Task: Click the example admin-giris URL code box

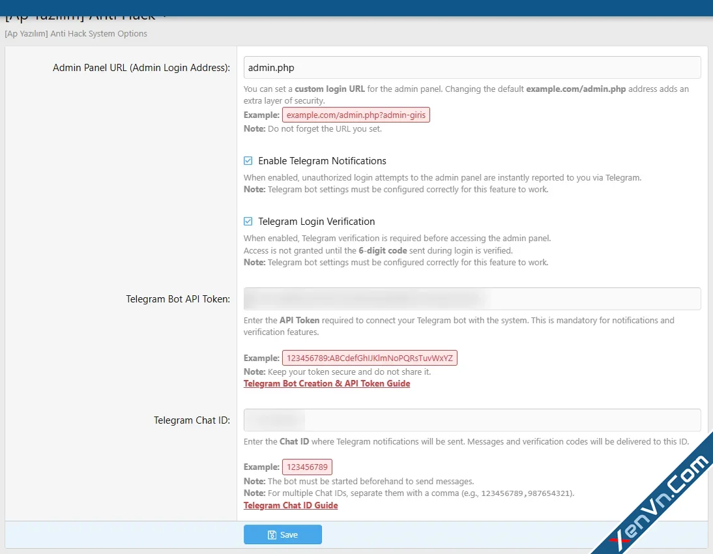Action: coord(356,115)
